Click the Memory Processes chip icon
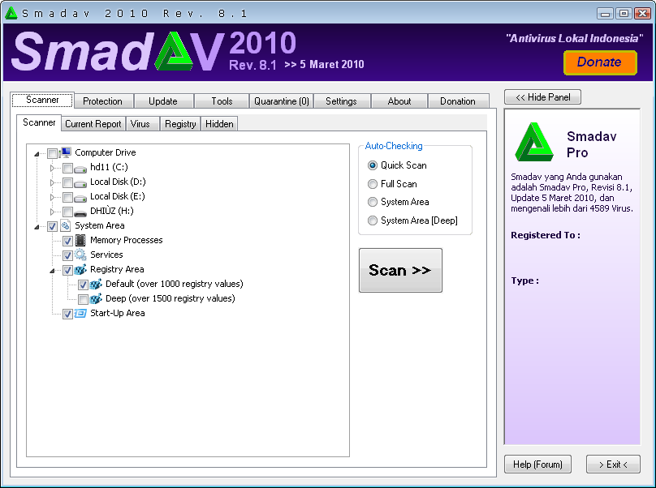Screen dimensions: 656x488 (80, 240)
